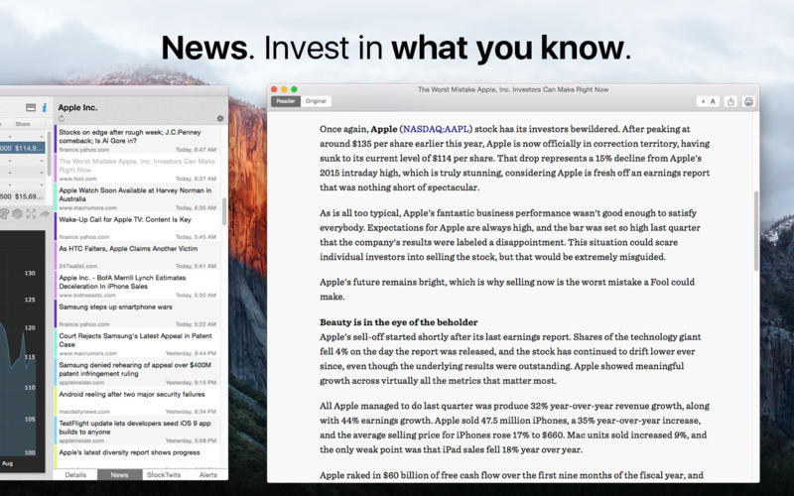This screenshot has width=794, height=496.
Task: Open 'Samsung denied rehearing of appeal' story
Action: [137, 373]
